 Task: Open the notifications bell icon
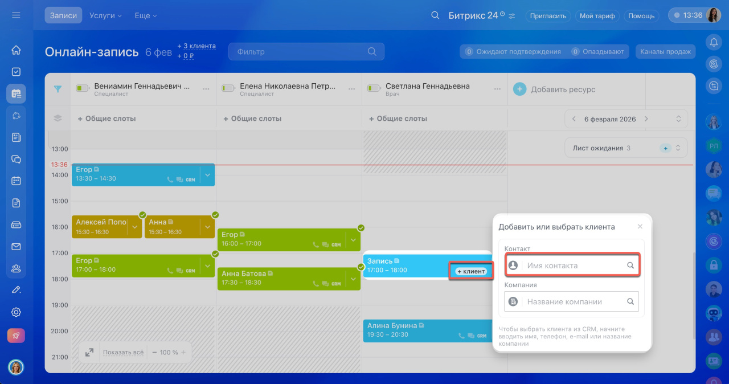click(x=713, y=42)
